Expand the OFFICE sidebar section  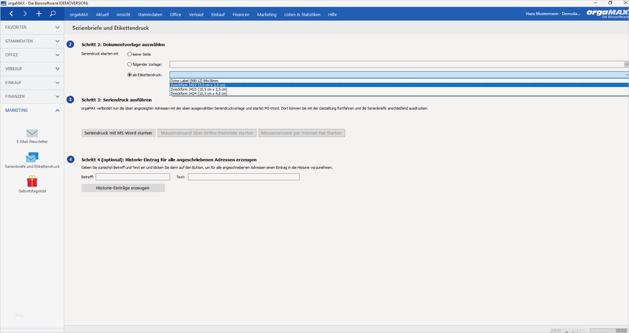click(32, 55)
